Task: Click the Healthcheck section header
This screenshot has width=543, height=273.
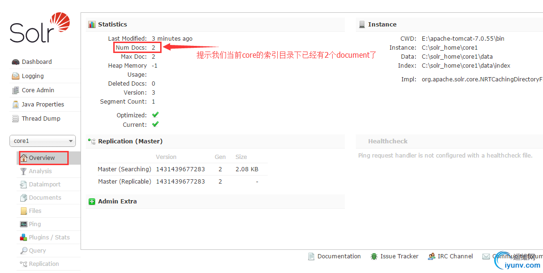Action: point(388,141)
